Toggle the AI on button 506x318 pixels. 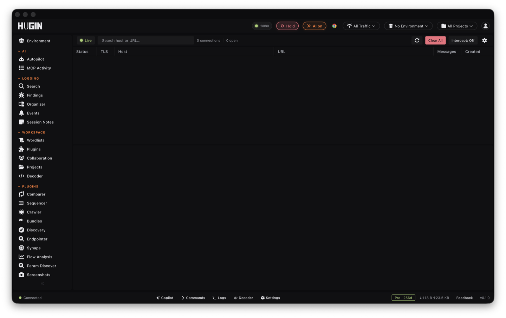[x=314, y=26]
